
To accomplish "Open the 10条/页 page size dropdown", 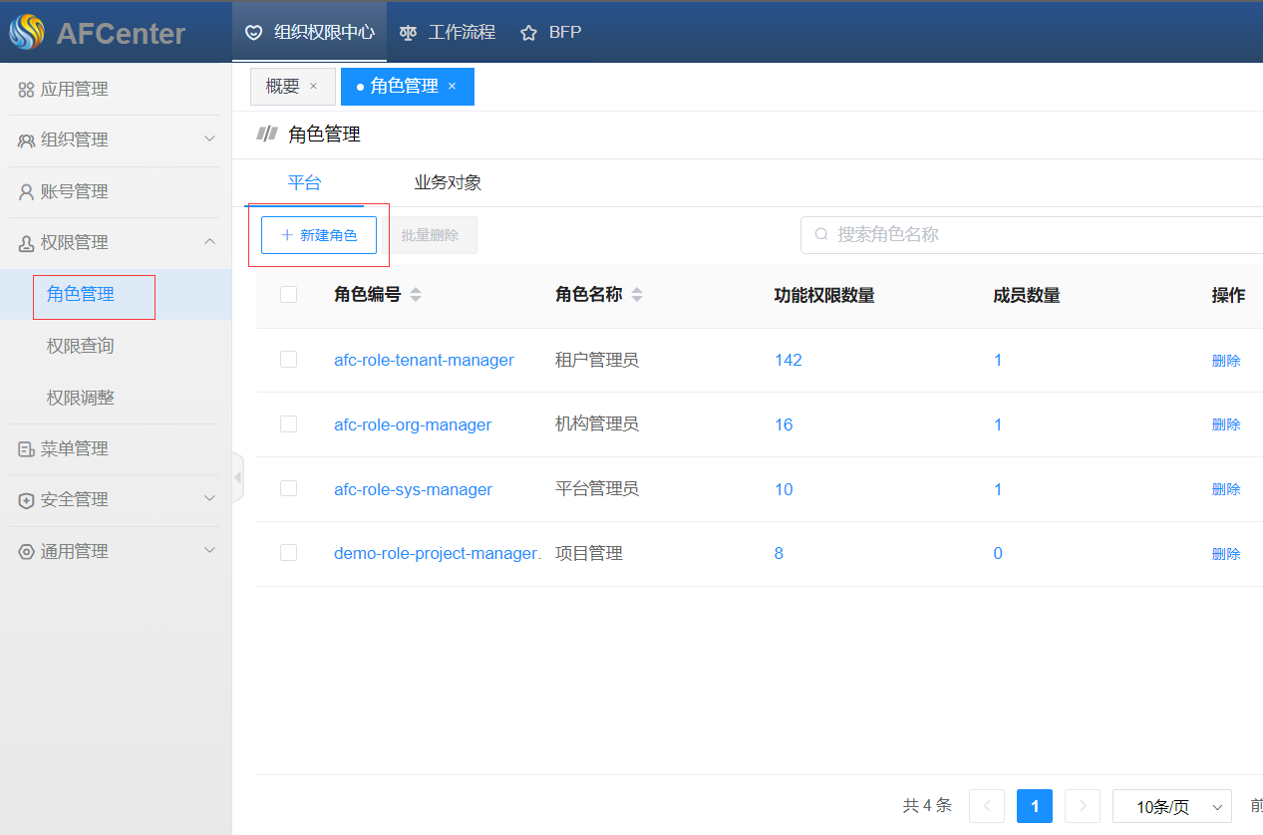I will point(1171,806).
